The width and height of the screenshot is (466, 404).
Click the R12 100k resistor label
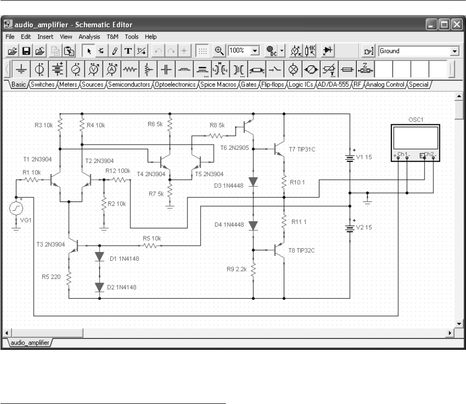[x=118, y=171]
